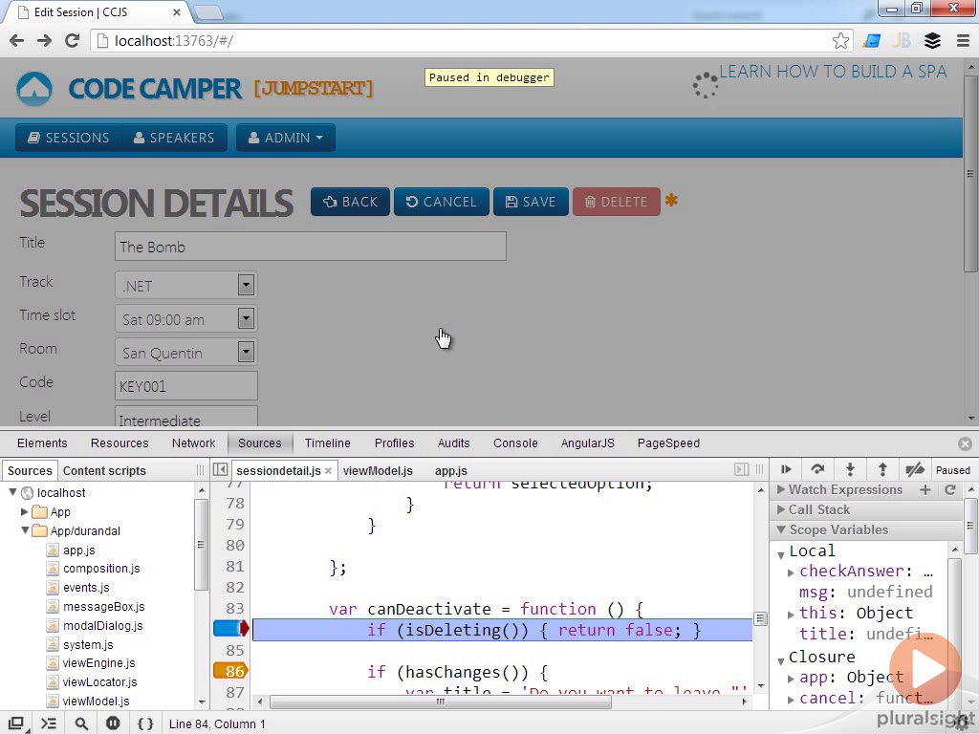
Task: Click the Cancel button
Action: click(x=442, y=202)
